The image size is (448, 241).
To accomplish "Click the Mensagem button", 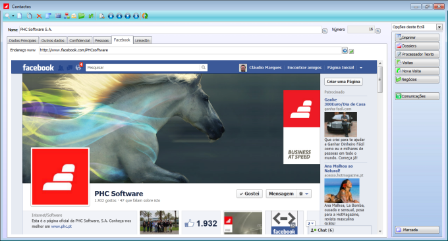I will [281, 194].
